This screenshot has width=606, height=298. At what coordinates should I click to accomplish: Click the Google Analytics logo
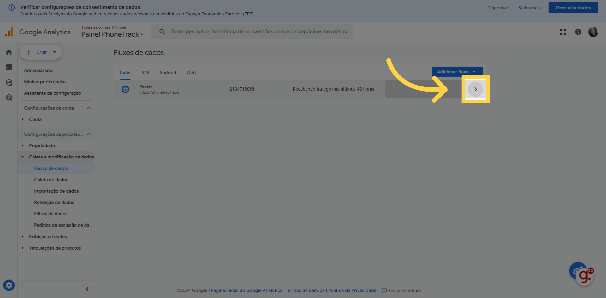click(38, 32)
